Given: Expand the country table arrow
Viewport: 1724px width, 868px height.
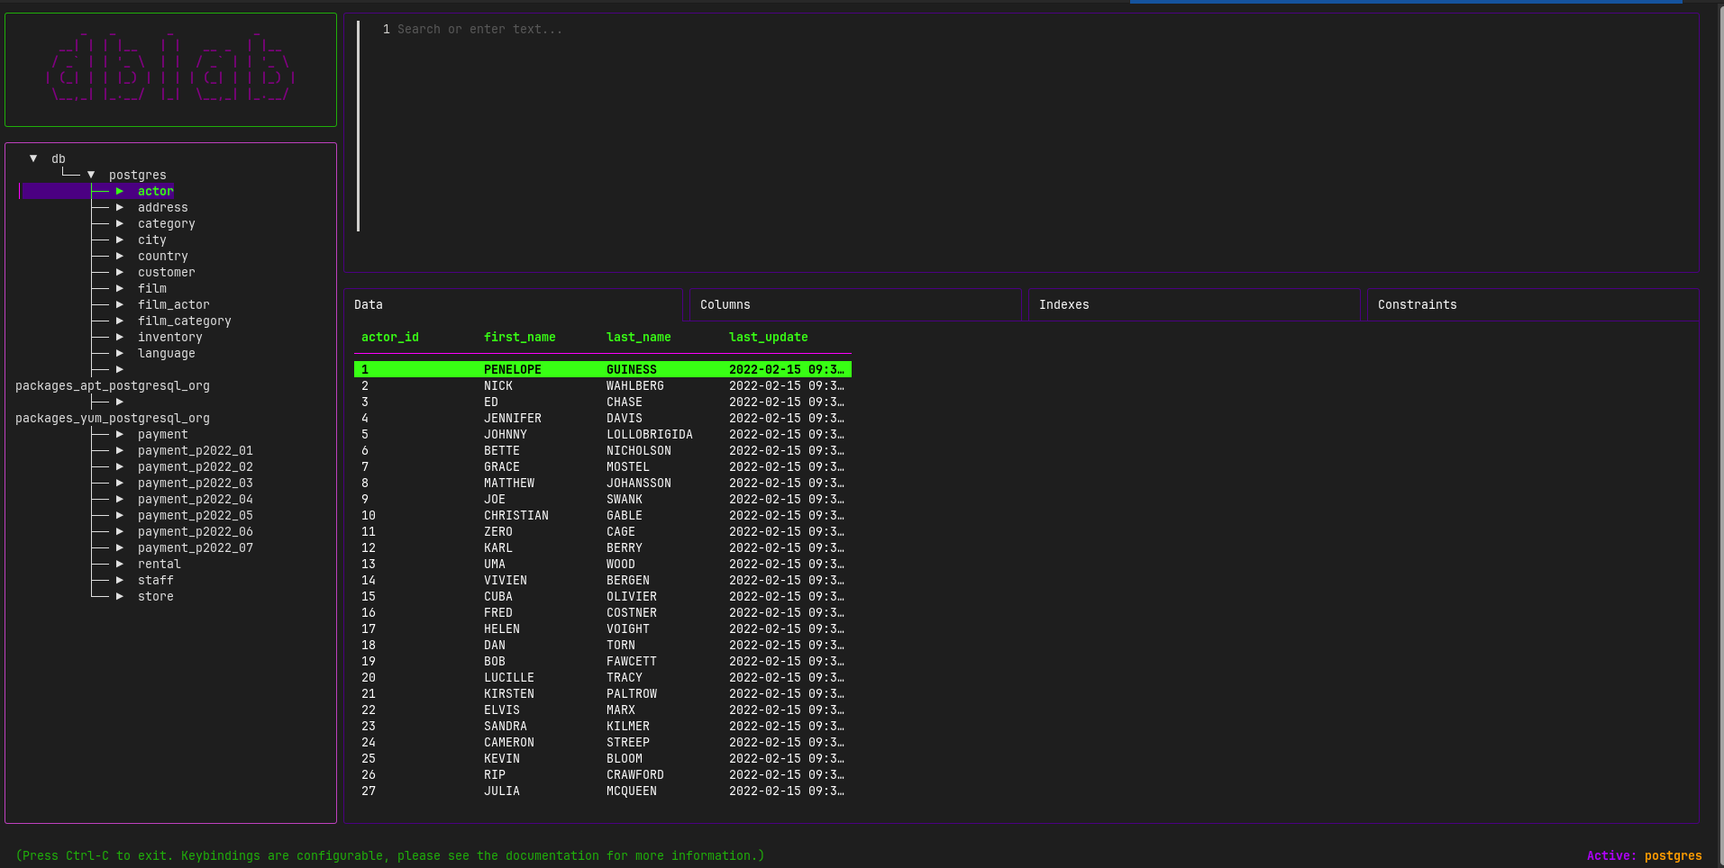Looking at the screenshot, I should pos(120,256).
